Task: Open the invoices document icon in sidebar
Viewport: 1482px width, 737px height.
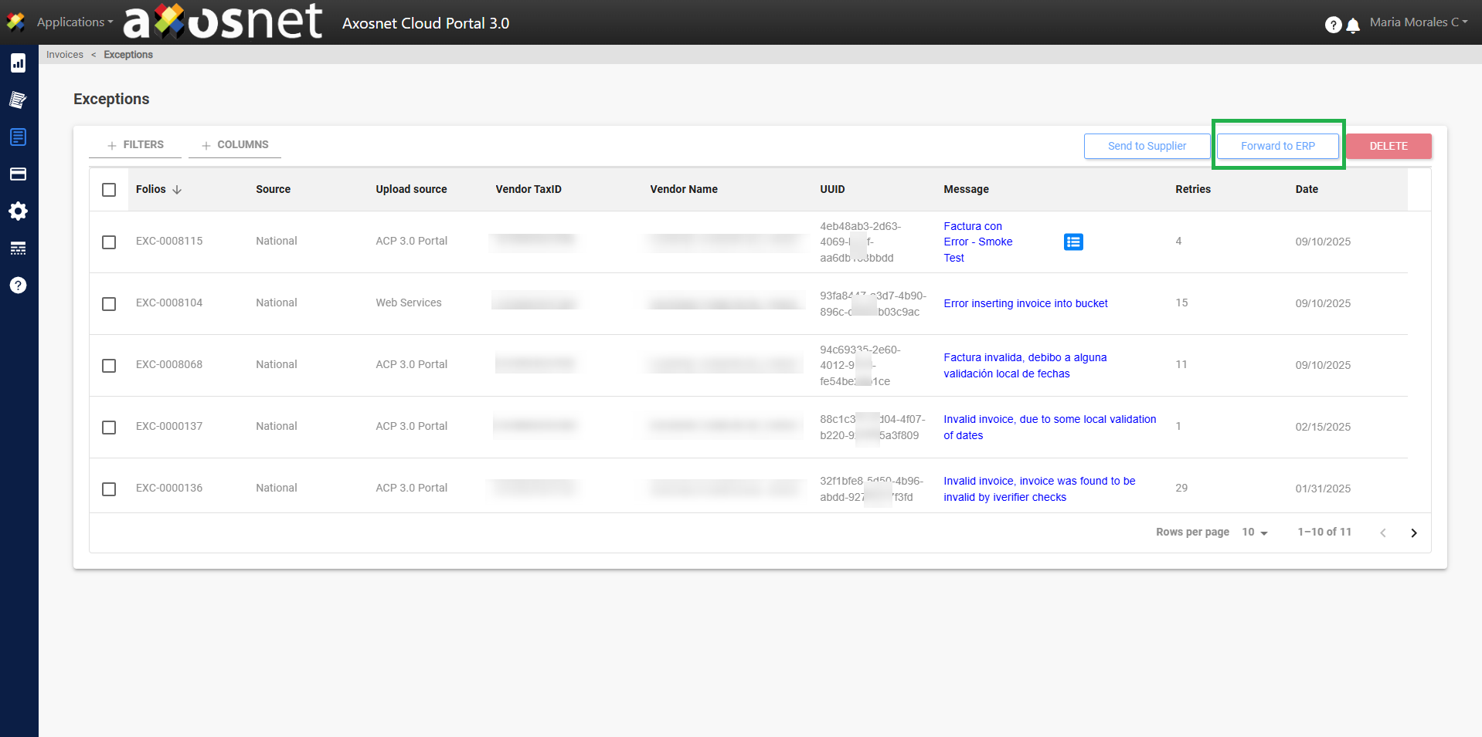Action: click(x=18, y=137)
